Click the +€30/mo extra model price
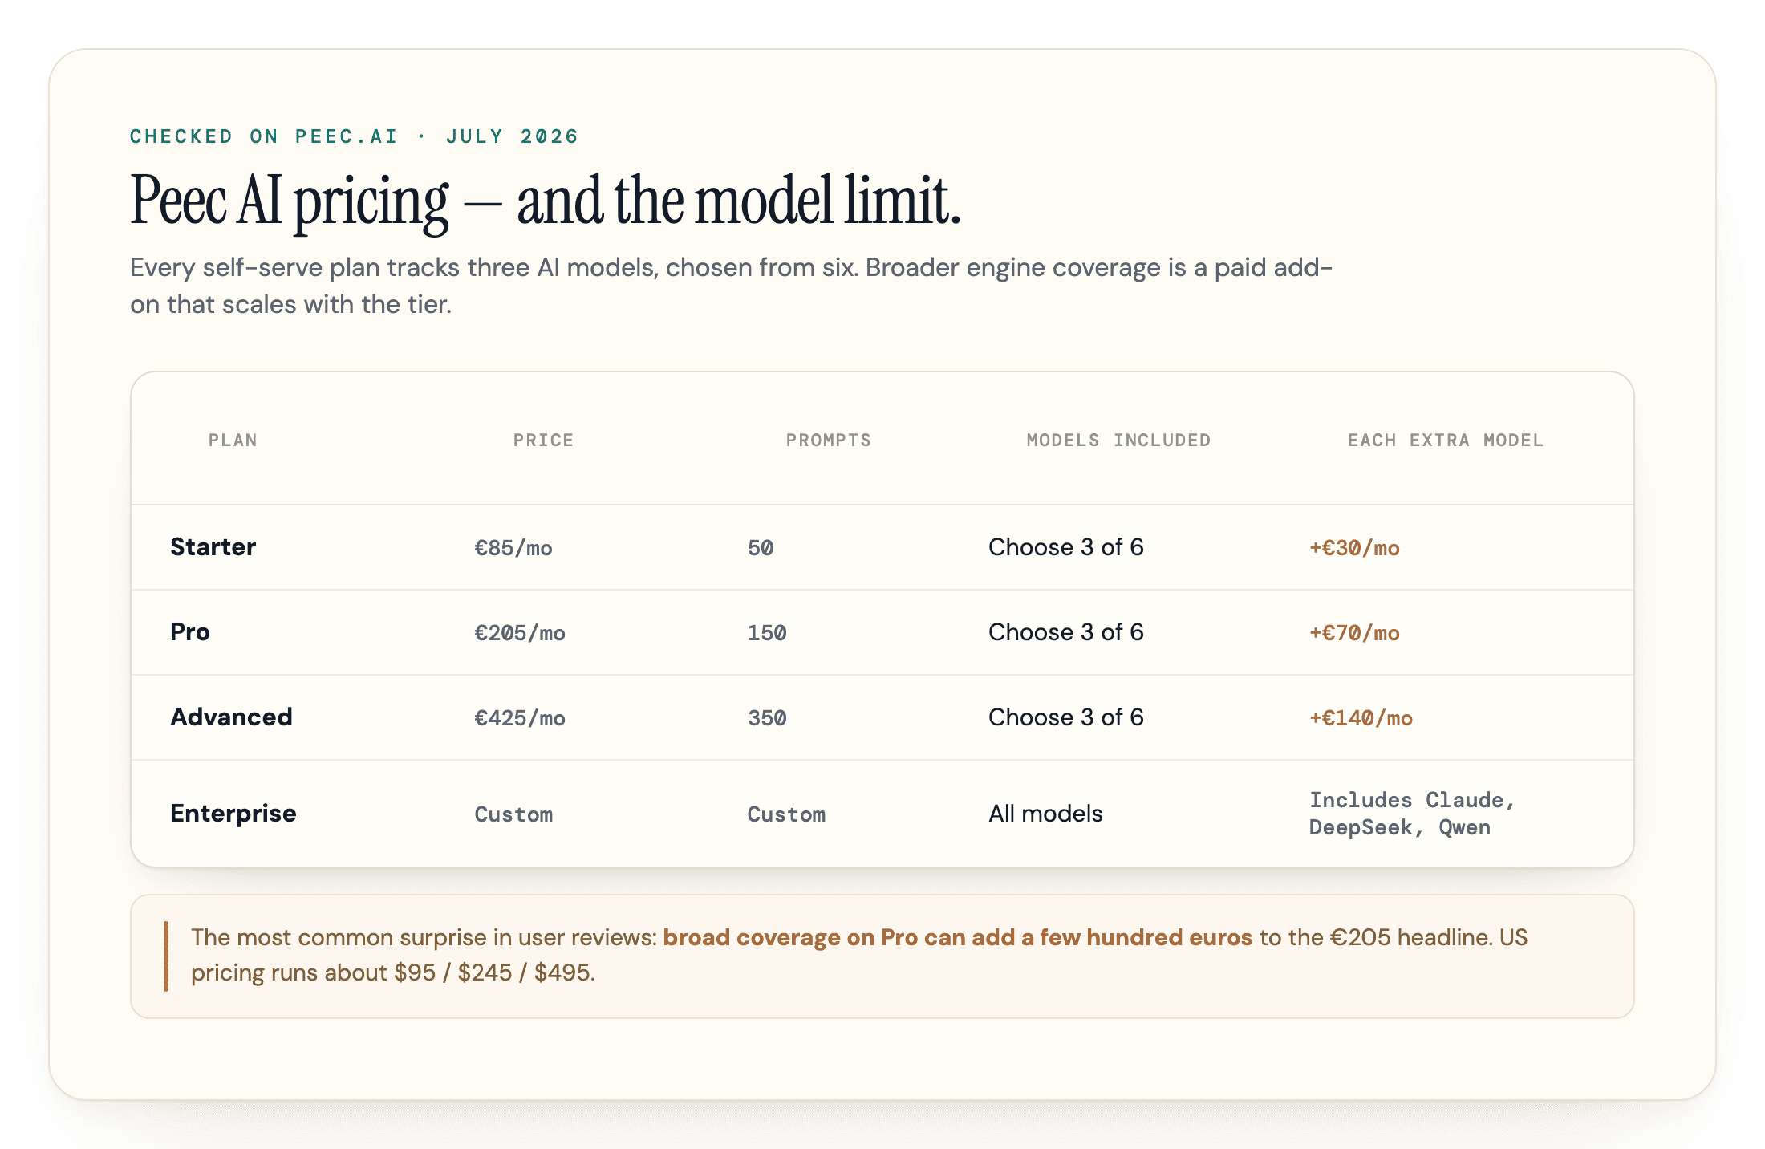Screen dimensions: 1765x1149 click(1354, 548)
